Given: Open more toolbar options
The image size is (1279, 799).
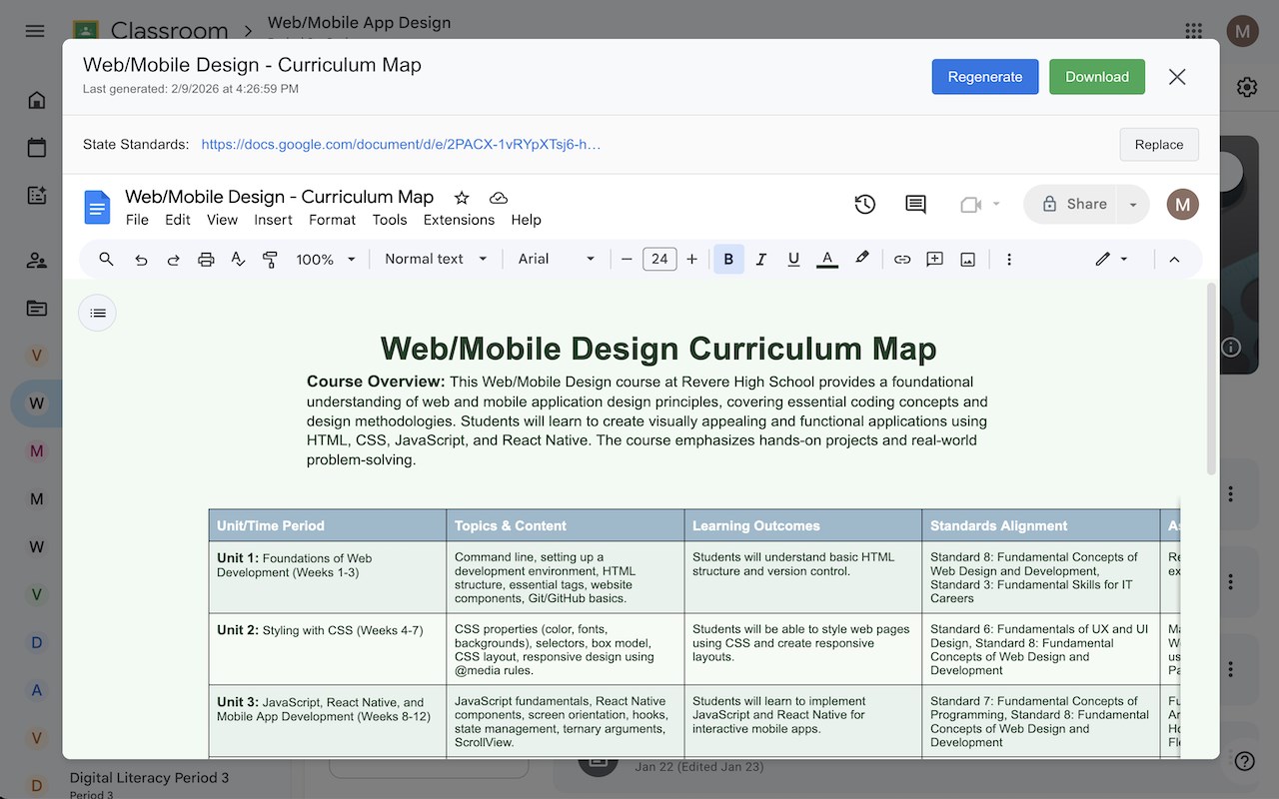Looking at the screenshot, I should [1009, 259].
